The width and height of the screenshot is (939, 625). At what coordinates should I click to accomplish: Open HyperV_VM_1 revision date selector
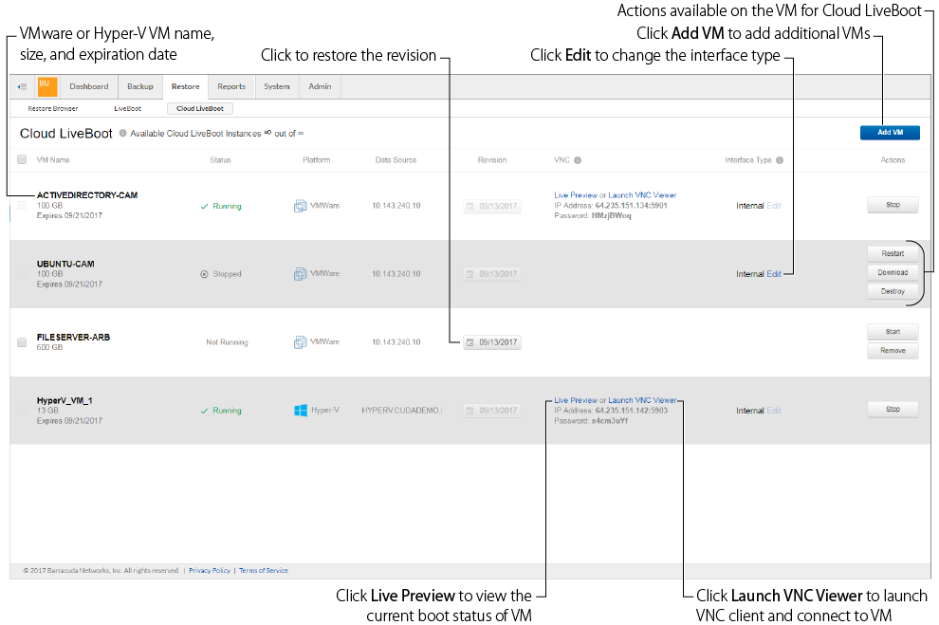[x=492, y=411]
